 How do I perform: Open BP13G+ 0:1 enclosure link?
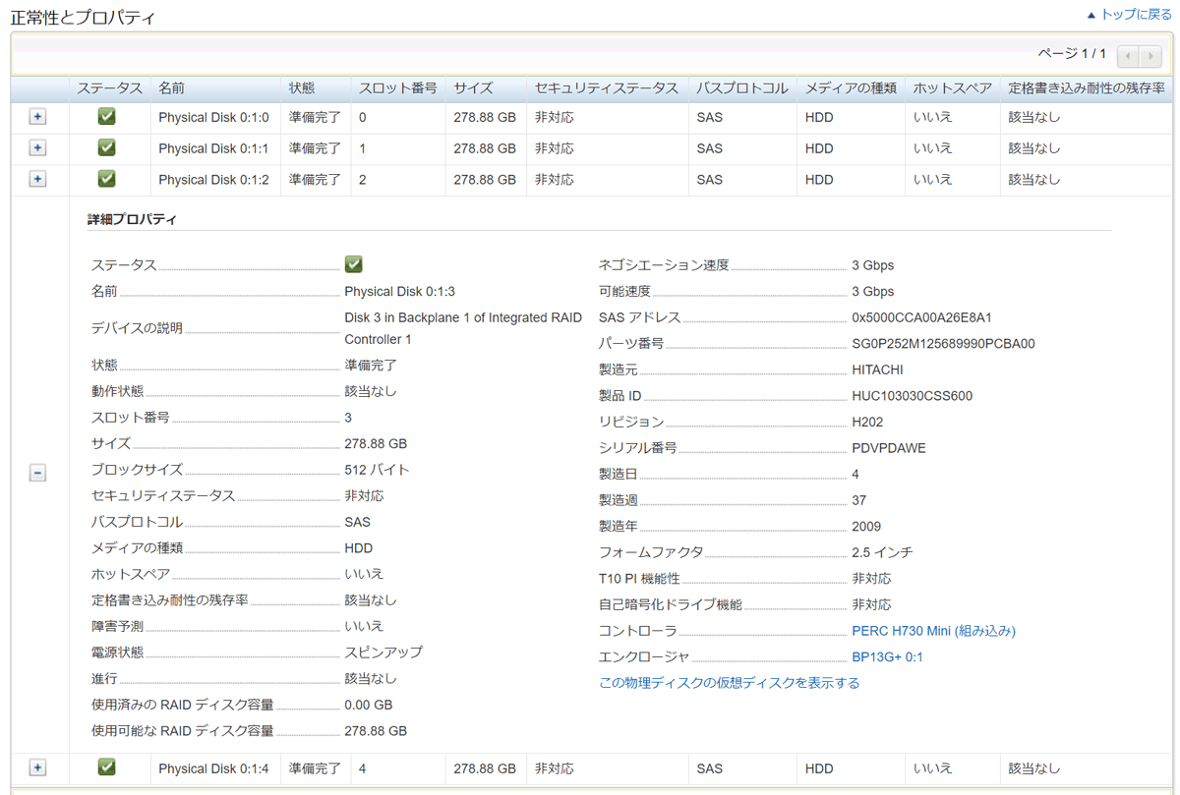[x=887, y=657]
